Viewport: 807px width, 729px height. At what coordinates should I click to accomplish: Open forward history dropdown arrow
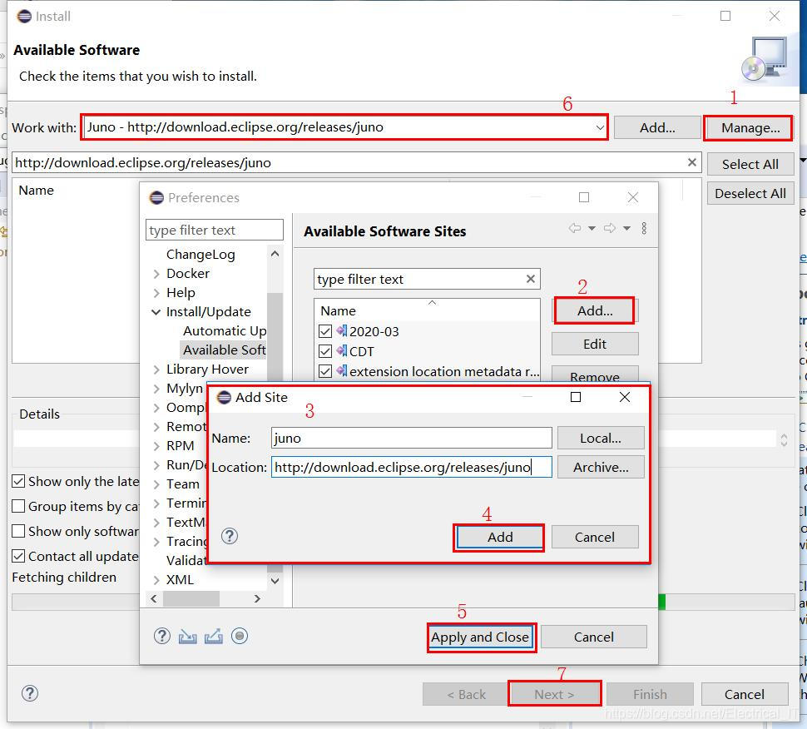tap(626, 228)
